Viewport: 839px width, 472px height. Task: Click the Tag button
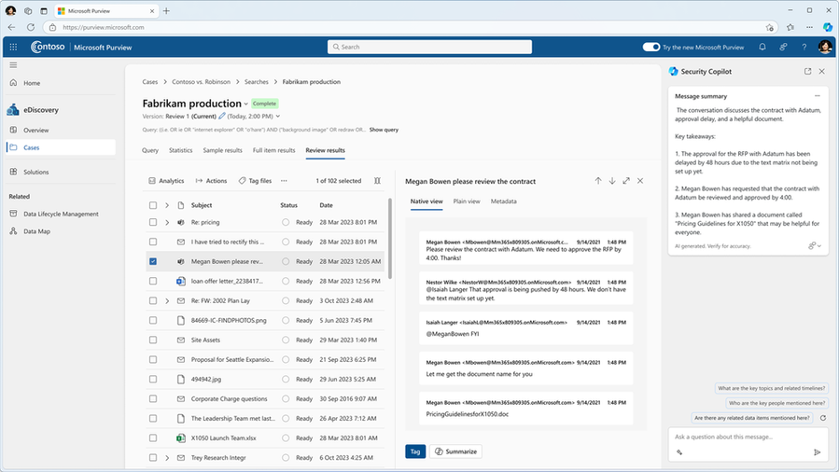(415, 451)
